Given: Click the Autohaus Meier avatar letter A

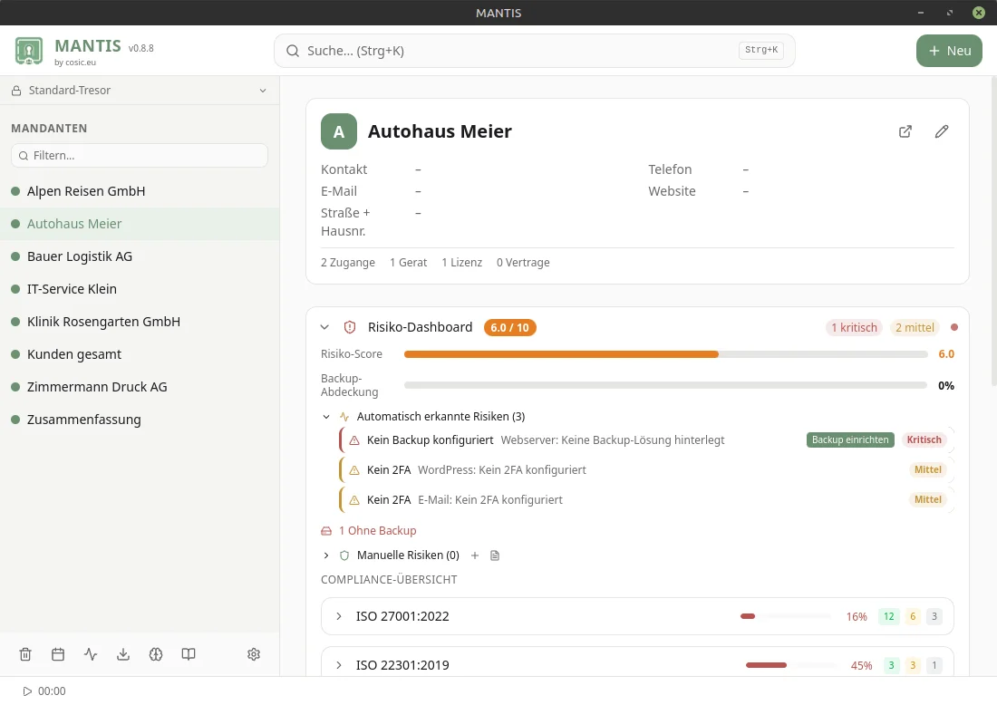Looking at the screenshot, I should 339,131.
